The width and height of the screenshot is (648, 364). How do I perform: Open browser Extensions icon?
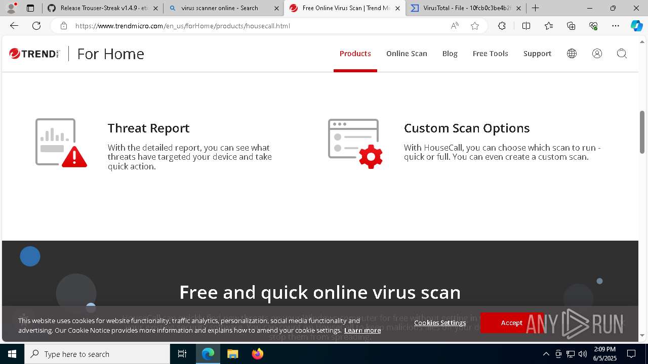point(502,26)
